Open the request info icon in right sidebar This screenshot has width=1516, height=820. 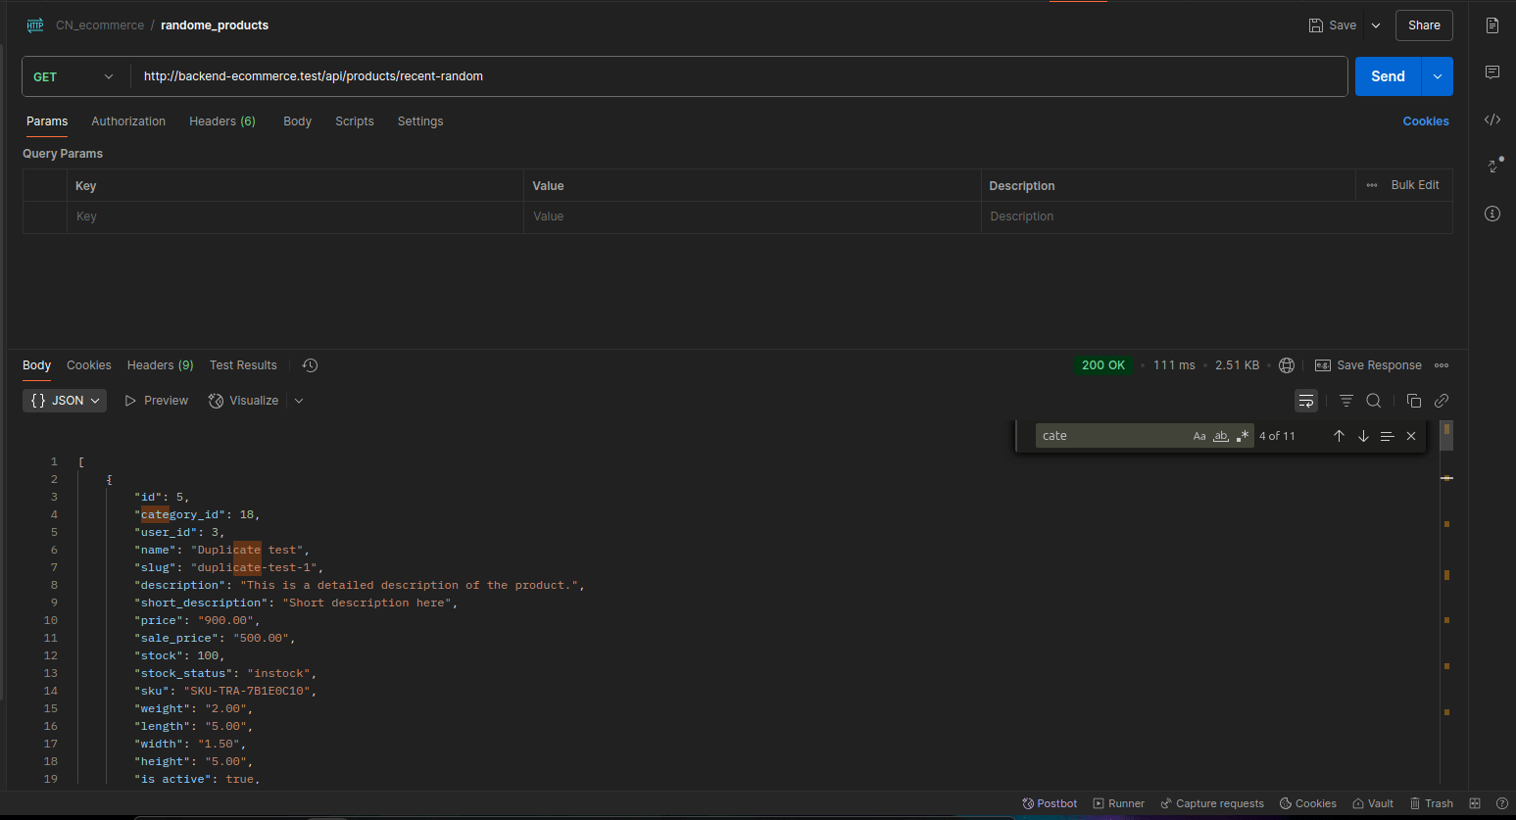(x=1492, y=214)
